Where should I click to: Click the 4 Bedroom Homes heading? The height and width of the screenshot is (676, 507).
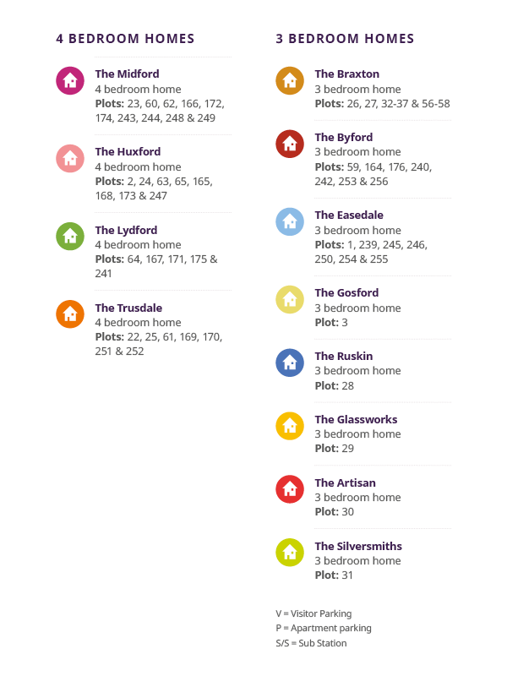[x=125, y=39]
